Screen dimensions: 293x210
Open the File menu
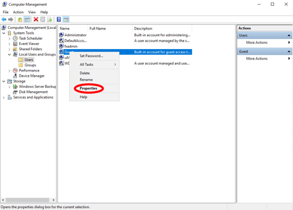(x=6, y=12)
